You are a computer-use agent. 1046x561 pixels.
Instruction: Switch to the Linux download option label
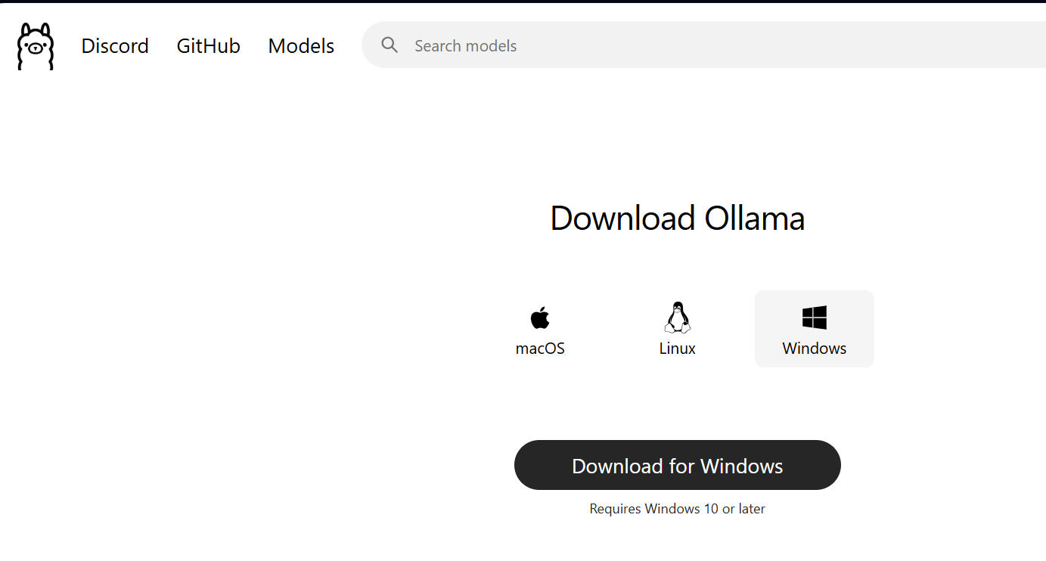(677, 349)
